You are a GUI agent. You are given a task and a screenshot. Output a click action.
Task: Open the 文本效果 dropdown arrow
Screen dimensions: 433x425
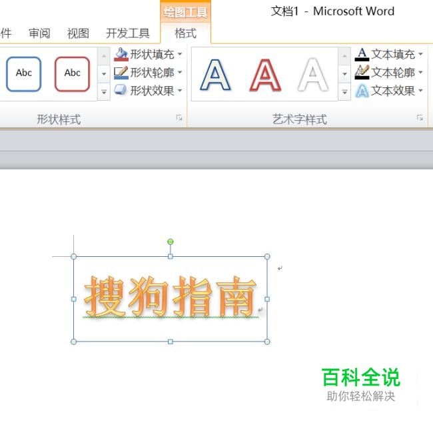pos(420,91)
